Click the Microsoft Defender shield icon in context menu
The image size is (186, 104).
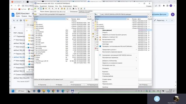tap(100, 46)
